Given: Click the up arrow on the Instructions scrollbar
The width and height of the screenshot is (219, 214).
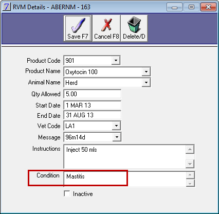Looking at the screenshot, I should [190, 149].
